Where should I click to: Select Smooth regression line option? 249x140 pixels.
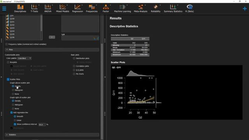point(15,117)
